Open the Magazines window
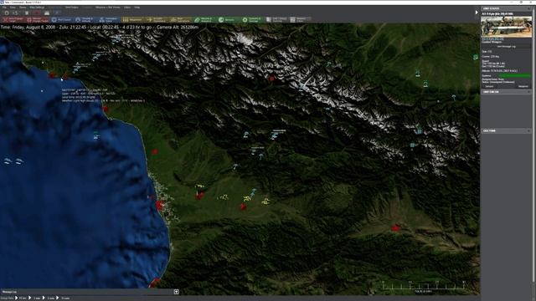Viewport: 536px width, 301px height. pyautogui.click(x=132, y=20)
